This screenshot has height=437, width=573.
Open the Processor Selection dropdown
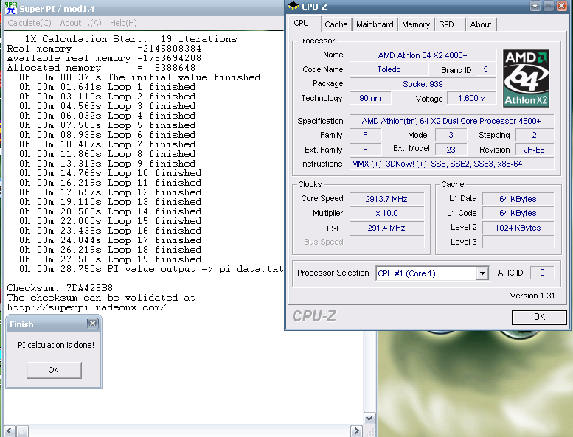[432, 273]
